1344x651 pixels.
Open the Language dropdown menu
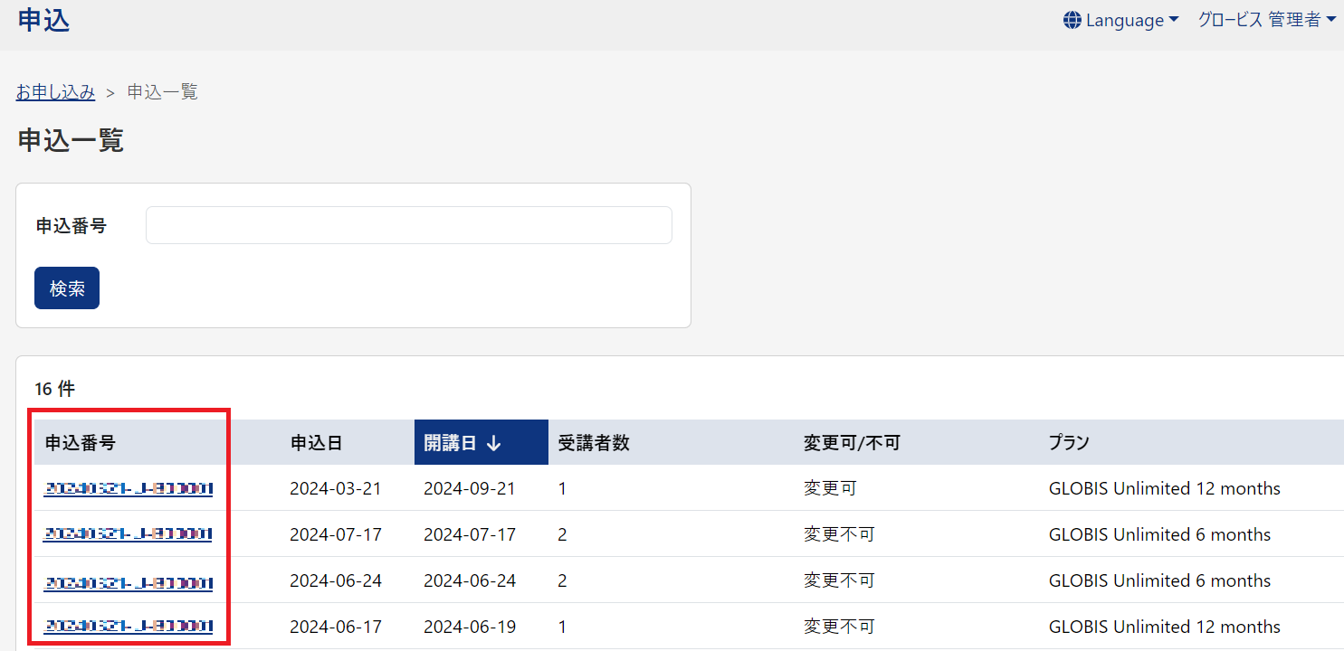[x=1121, y=20]
